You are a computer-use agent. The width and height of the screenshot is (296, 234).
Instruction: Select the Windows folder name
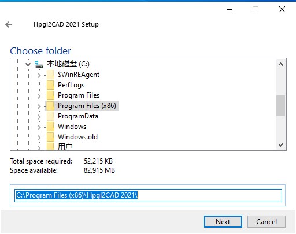pyautogui.click(x=72, y=127)
